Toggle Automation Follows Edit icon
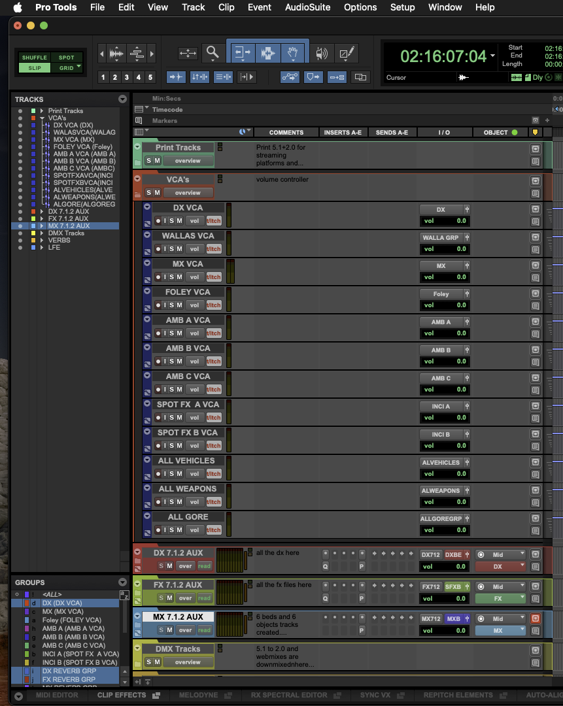The height and width of the screenshot is (706, 563). point(290,77)
